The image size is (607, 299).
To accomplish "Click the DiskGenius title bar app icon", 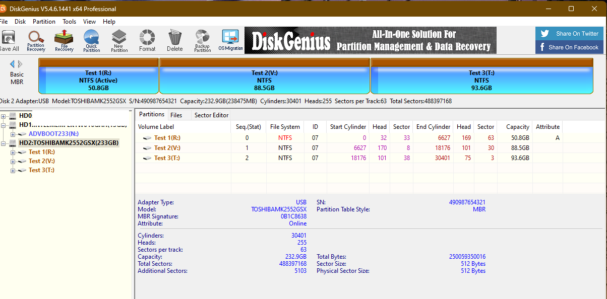I will pos(4,9).
